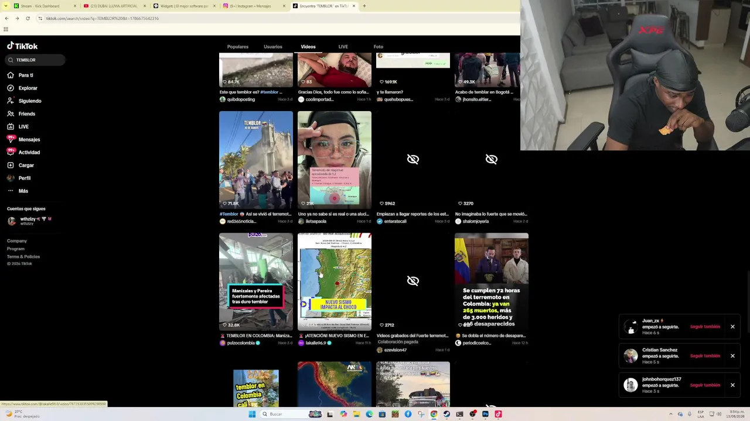Switch to the Widgets browser tab
This screenshot has width=750, height=421.
pos(184,6)
